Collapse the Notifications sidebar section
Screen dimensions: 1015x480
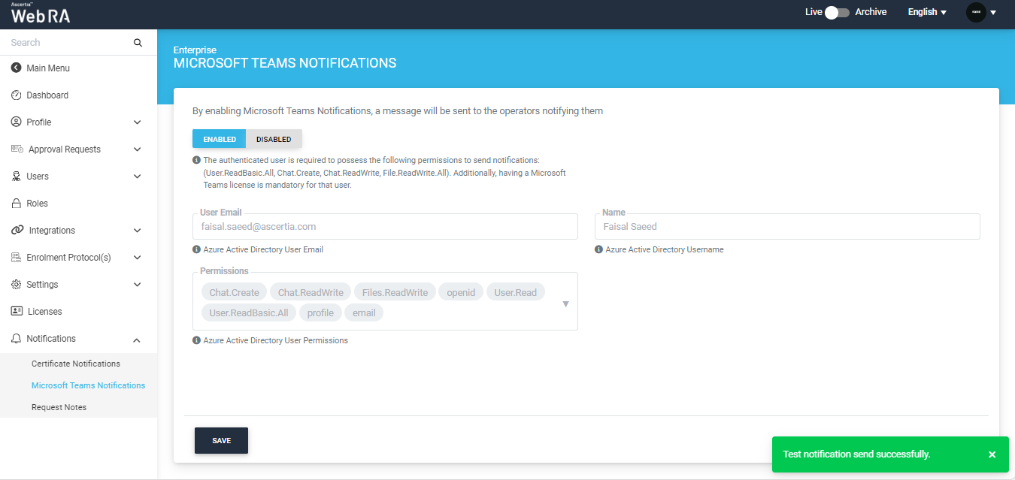point(137,340)
